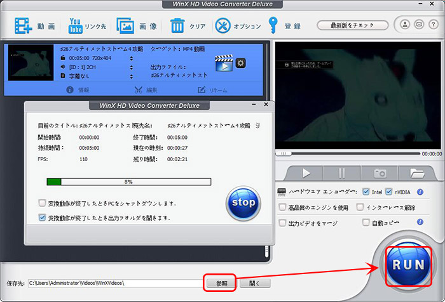Click the snapshot camera icon under preview
Image resolution: width=445 pixels, height=302 pixels.
tap(380, 173)
